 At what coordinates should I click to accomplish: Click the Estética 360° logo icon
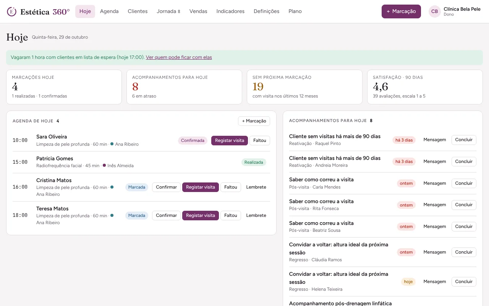tap(12, 11)
